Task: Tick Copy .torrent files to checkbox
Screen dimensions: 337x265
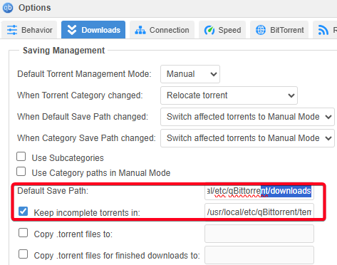Action: [x=23, y=233]
